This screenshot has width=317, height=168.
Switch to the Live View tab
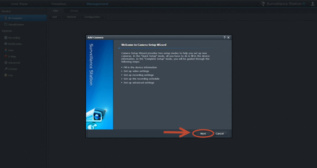[x=19, y=4]
